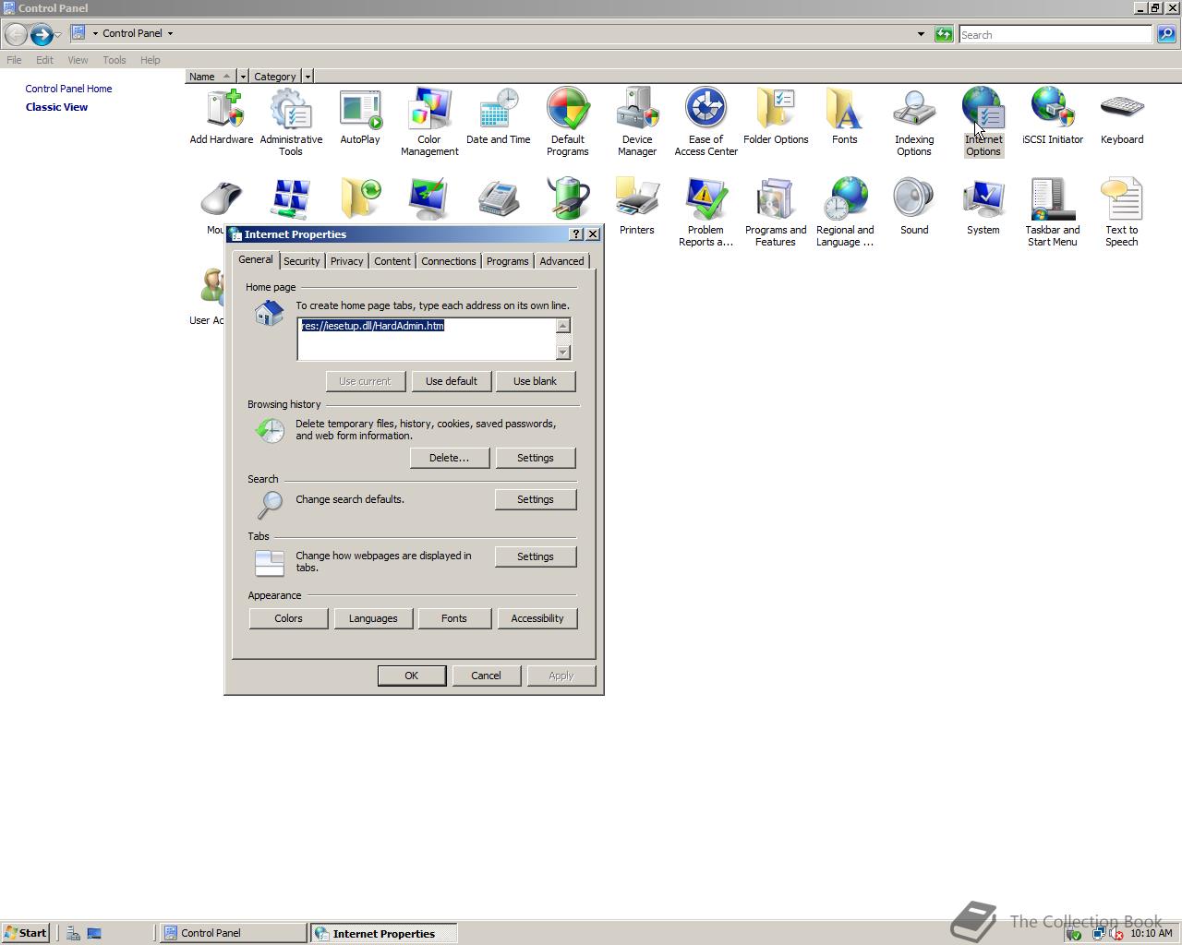Click the Classic View link
This screenshot has width=1182, height=945.
coord(57,107)
